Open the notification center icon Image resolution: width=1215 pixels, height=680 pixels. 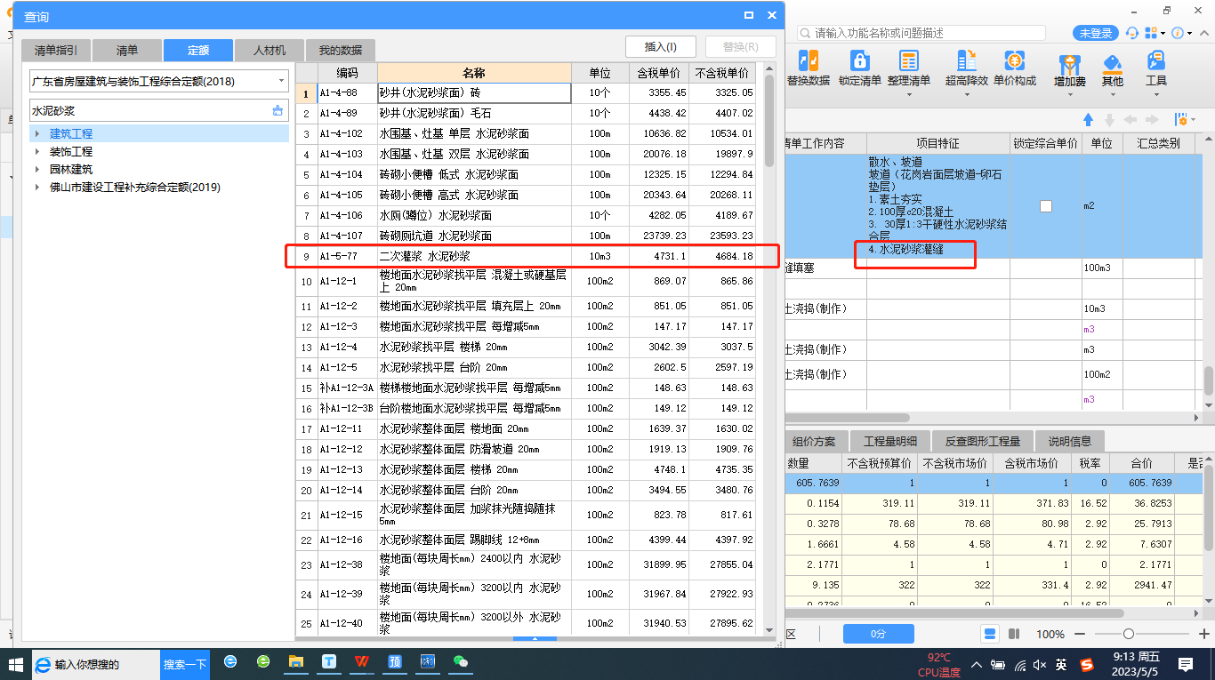tap(1186, 664)
